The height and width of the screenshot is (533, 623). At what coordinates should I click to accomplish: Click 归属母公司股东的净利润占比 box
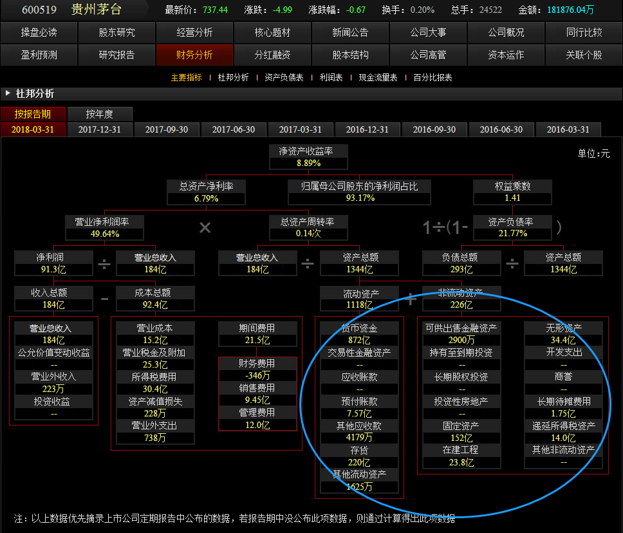360,192
